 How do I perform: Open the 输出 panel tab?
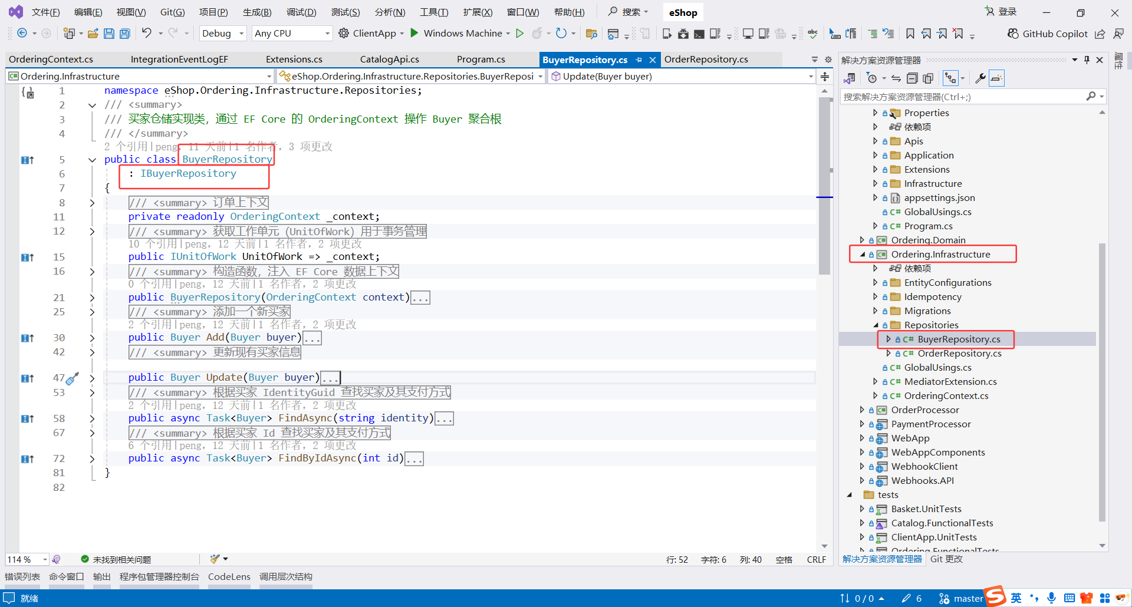102,576
